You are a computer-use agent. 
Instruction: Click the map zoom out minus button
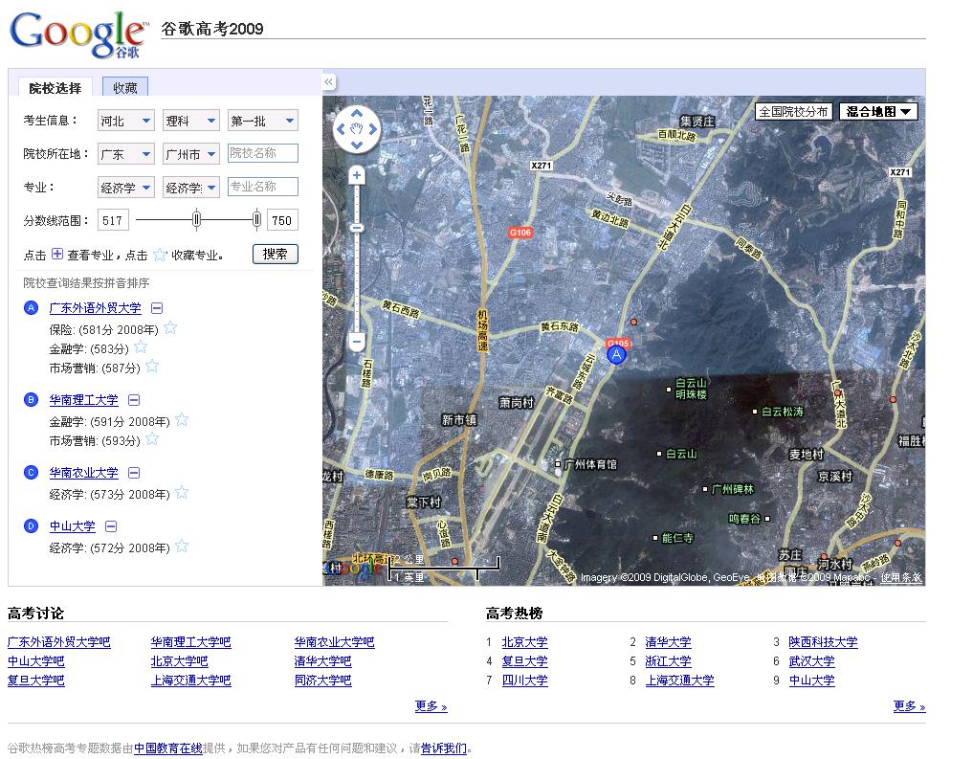[357, 342]
